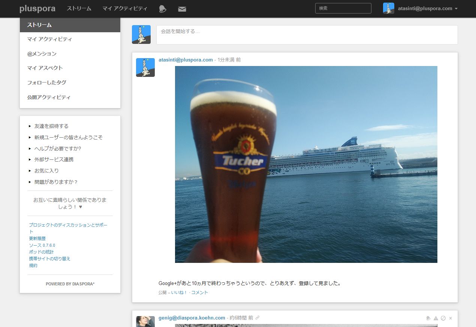Image resolution: width=476 pixels, height=327 pixels.
Task: Focus the 会話を開始する post composer
Action: tap(307, 35)
